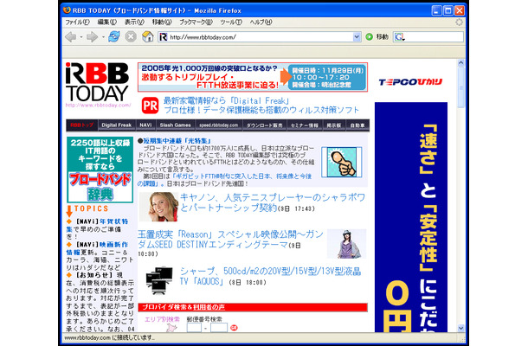Select the セミナー情報 navigation tab
Screen dimensions: 528x346
coord(305,125)
